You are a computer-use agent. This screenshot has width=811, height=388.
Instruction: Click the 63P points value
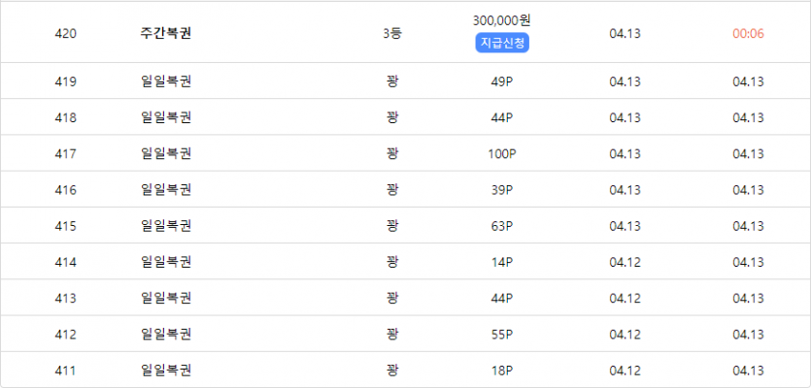tap(502, 226)
